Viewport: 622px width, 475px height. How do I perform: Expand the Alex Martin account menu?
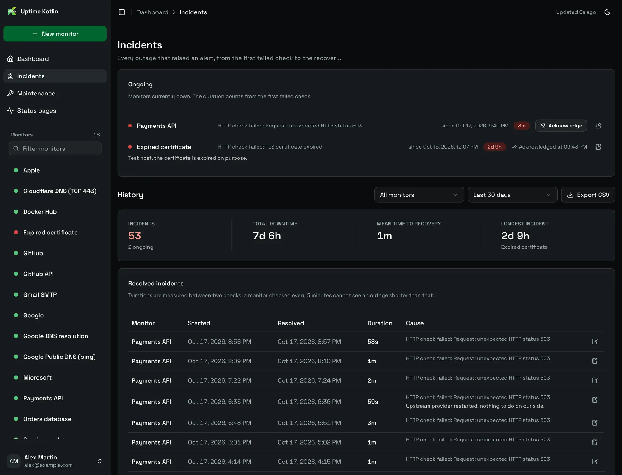55,461
